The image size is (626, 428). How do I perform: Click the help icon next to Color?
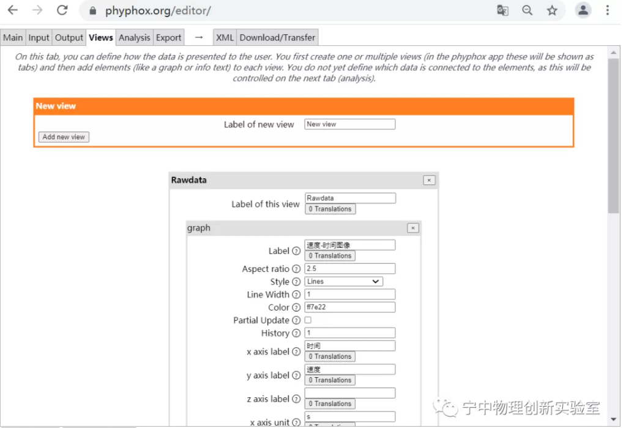(297, 307)
